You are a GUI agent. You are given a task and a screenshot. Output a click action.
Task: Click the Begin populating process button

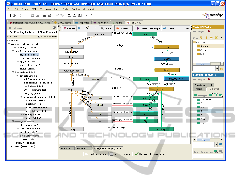coord(149,154)
